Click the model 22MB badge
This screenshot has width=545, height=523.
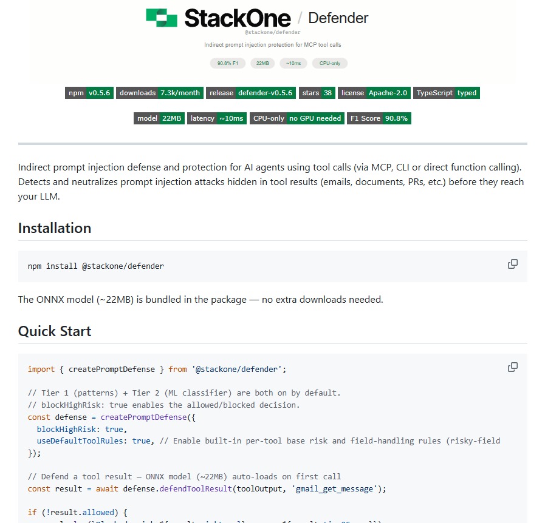[159, 118]
